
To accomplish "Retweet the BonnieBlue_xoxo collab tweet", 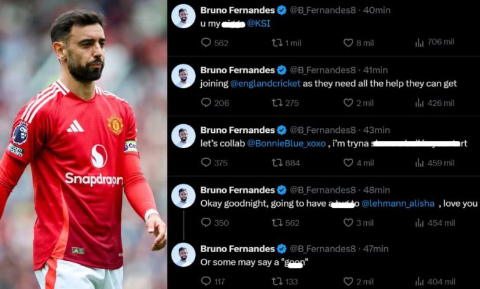I will [x=277, y=163].
